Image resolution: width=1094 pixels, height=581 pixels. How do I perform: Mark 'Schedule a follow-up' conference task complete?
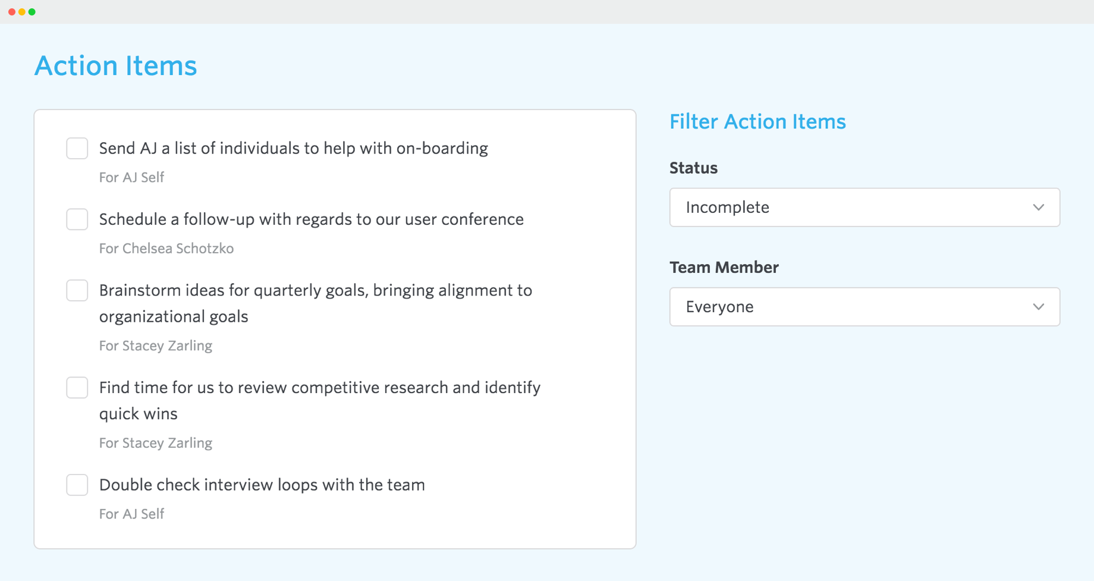pos(77,219)
